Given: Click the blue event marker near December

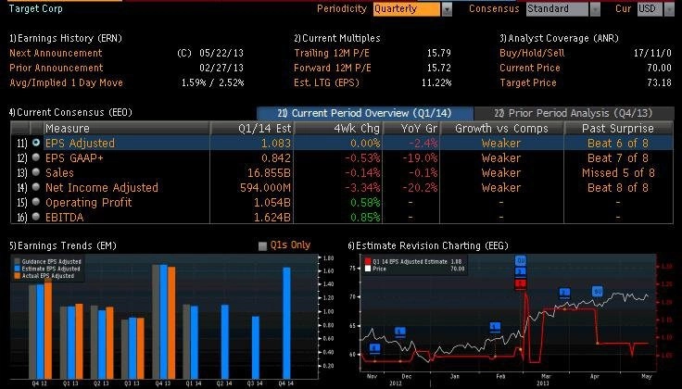Looking at the screenshot, I should [x=400, y=332].
